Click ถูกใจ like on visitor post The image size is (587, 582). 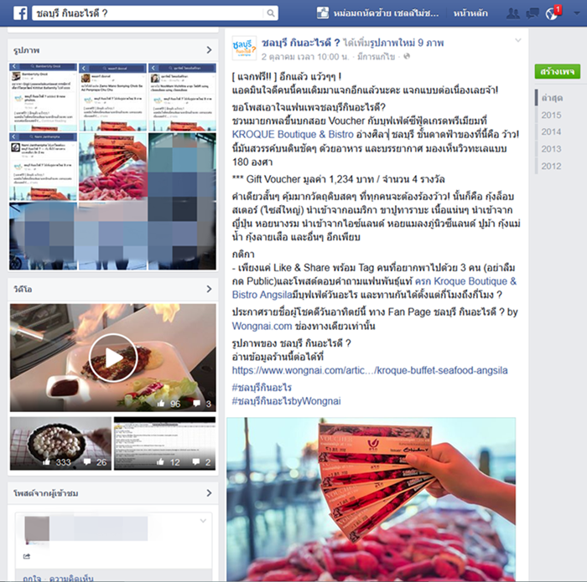32,578
